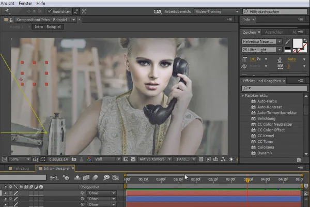Open the Fenster menu
The width and height of the screenshot is (310, 207).
[x=26, y=3]
